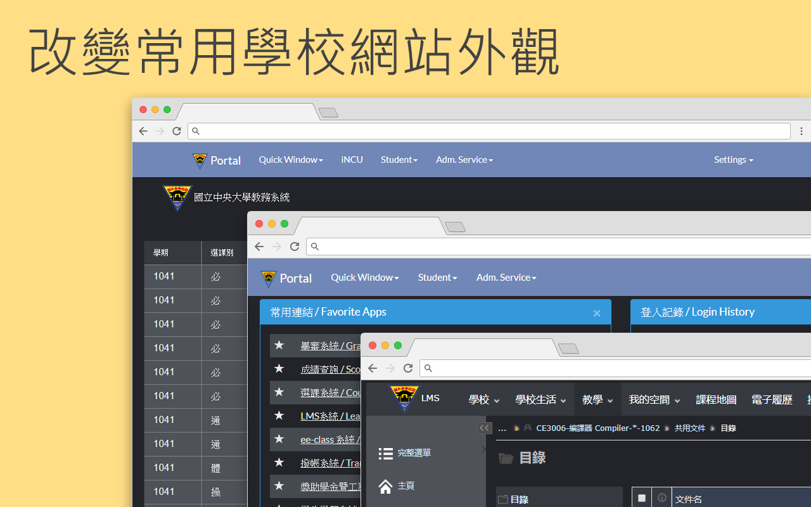Toggle the star beside 選課系統
Viewport: 811px width, 507px height.
pos(279,392)
